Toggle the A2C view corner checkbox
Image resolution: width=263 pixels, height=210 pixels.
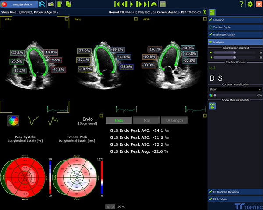pyautogui.click(x=135, y=19)
